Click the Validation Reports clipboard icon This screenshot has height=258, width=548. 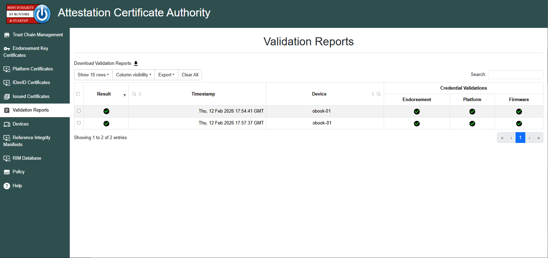[7, 110]
